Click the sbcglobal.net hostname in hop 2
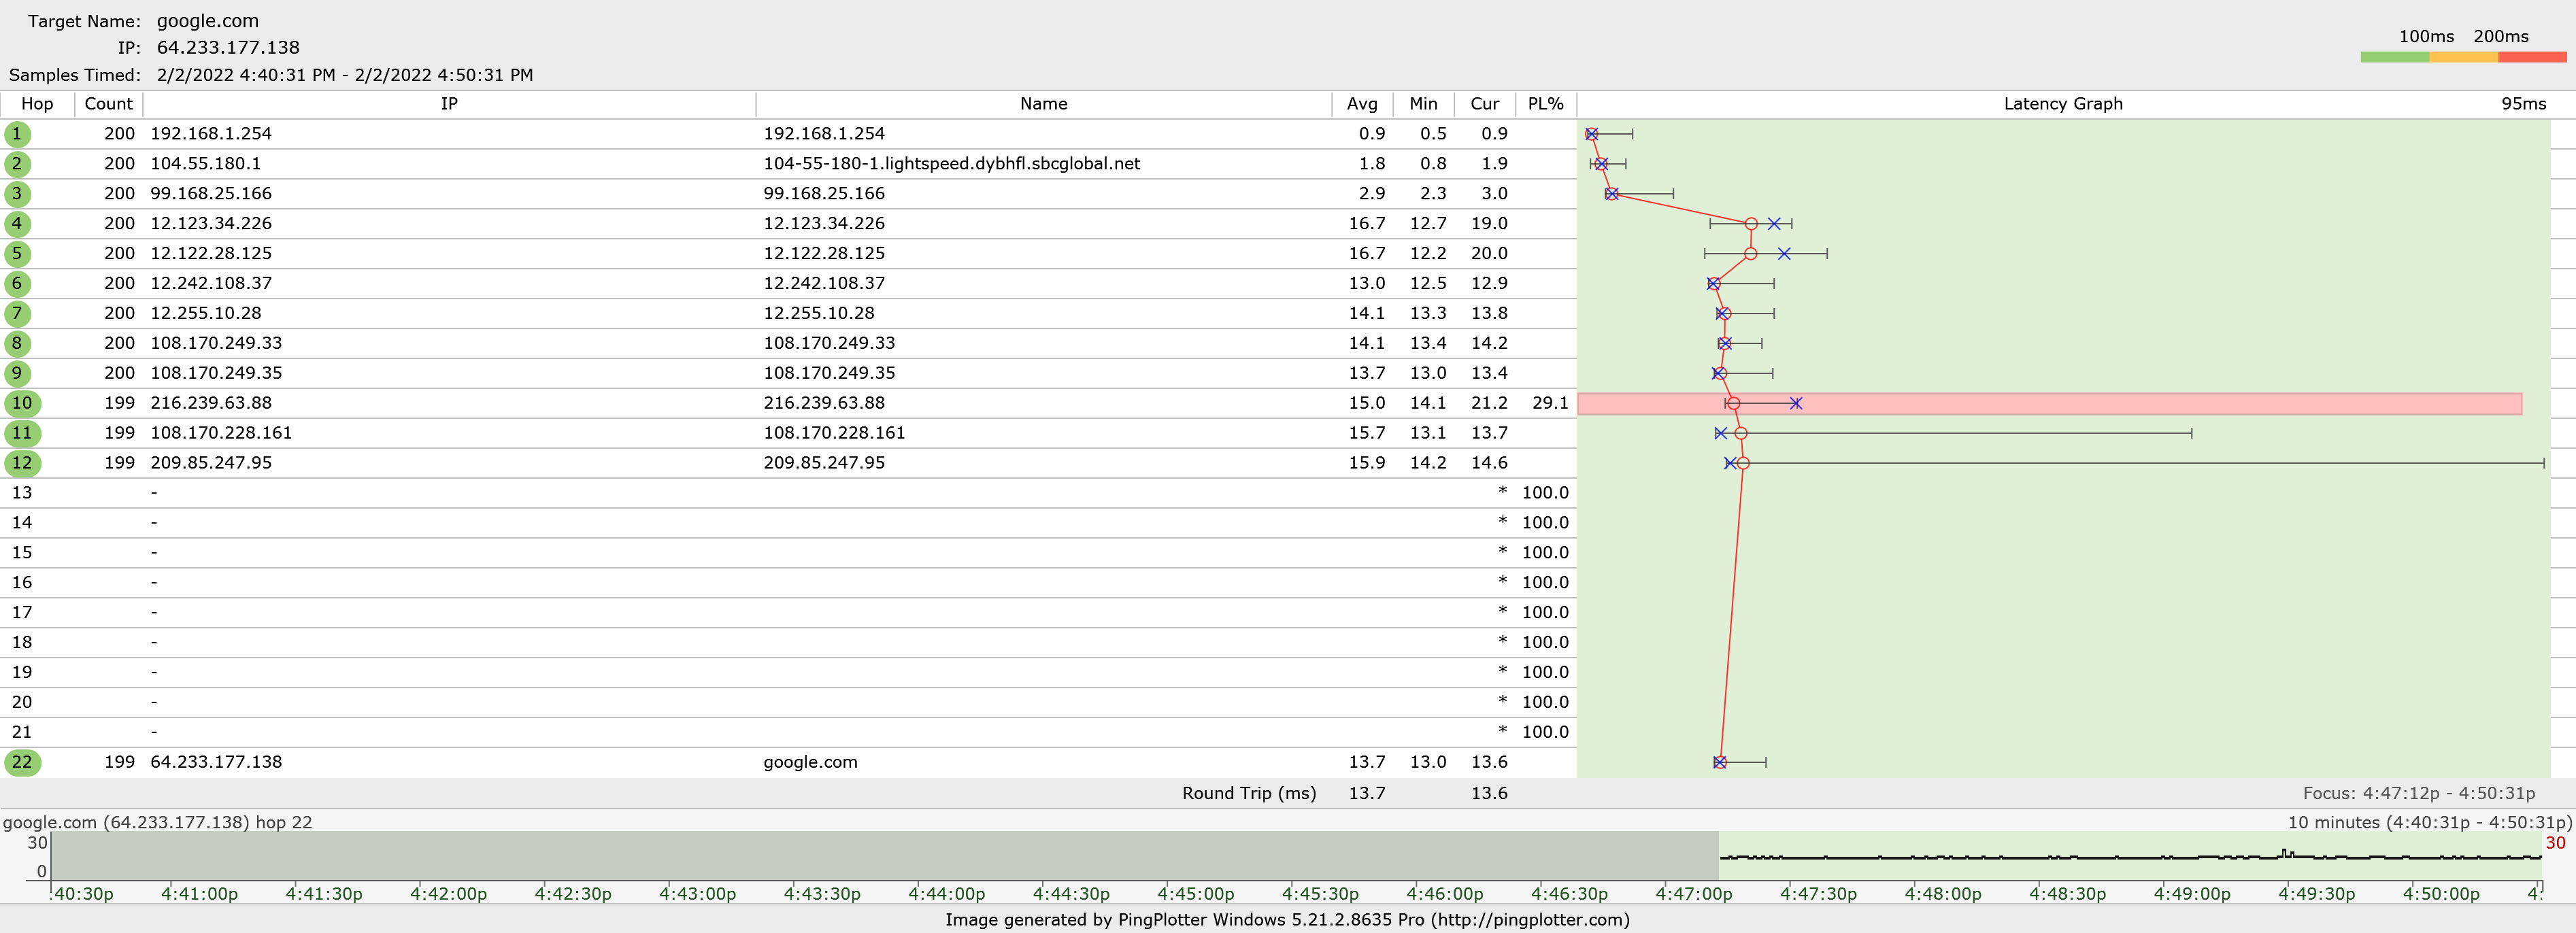 (x=951, y=164)
